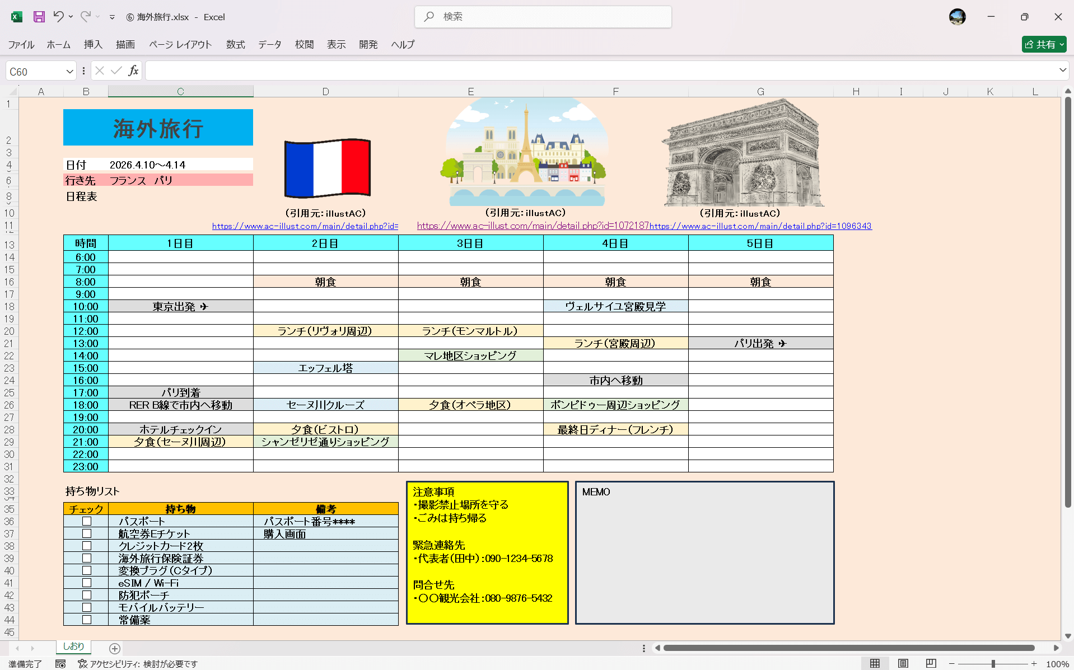Switch to the 挿入 ribbon tab

(x=93, y=45)
